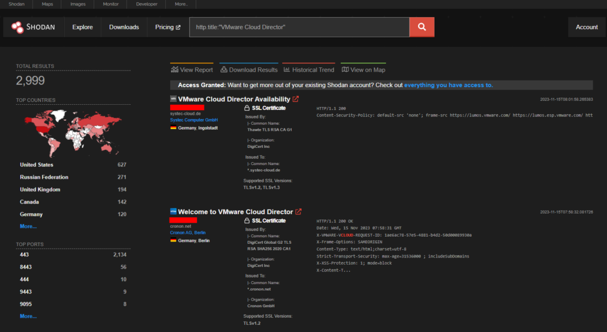Open Welcome to VMware Cloud Director result title
Screen dimensions: 607x332
[x=235, y=211]
